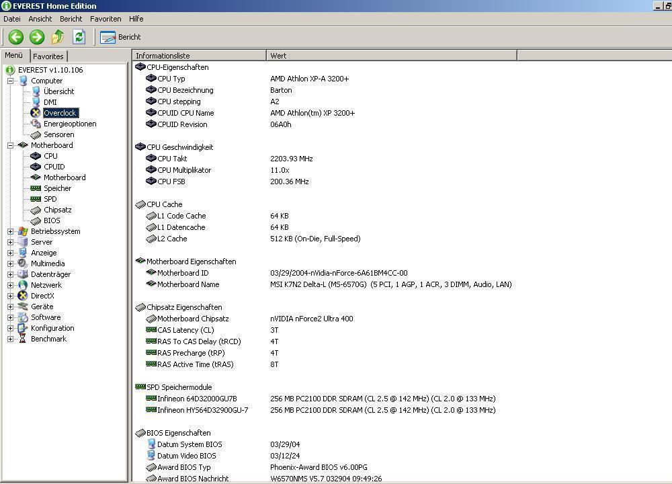Image resolution: width=672 pixels, height=484 pixels.
Task: Click the Datenträger disk icon
Action: [23, 274]
